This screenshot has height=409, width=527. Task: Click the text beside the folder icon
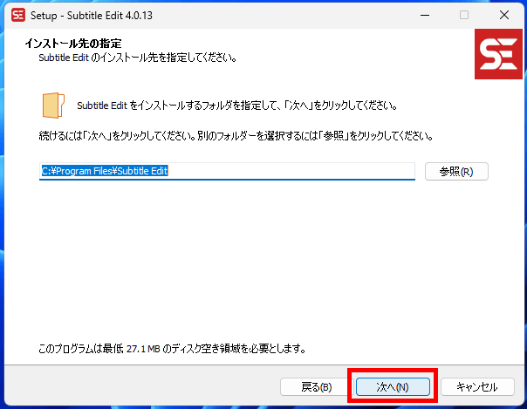click(237, 106)
